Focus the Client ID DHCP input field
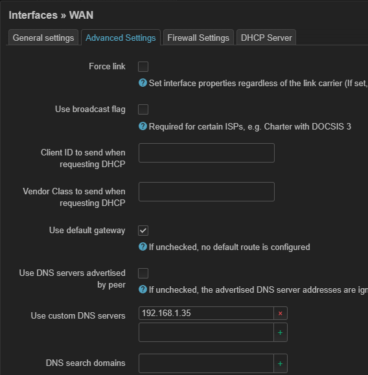The width and height of the screenshot is (368, 375). pyautogui.click(x=207, y=153)
